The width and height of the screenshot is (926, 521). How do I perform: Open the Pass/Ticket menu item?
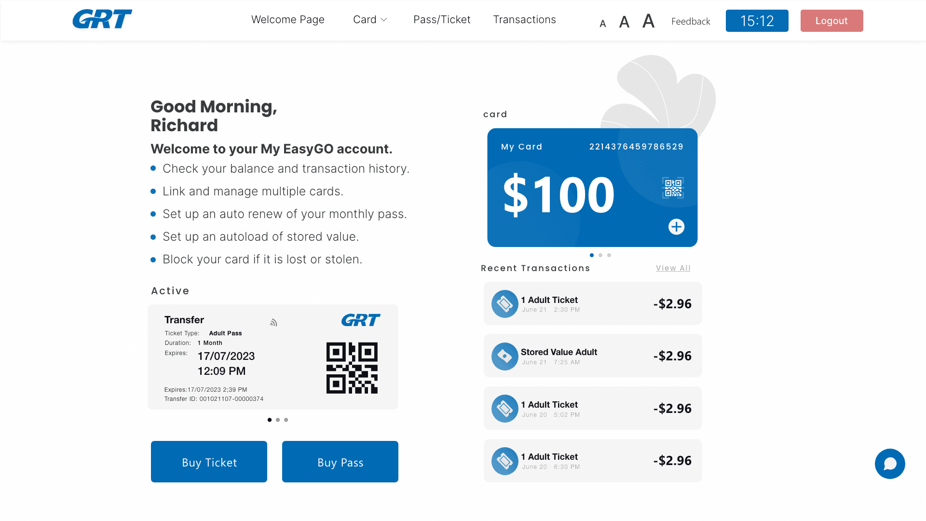[x=442, y=20]
